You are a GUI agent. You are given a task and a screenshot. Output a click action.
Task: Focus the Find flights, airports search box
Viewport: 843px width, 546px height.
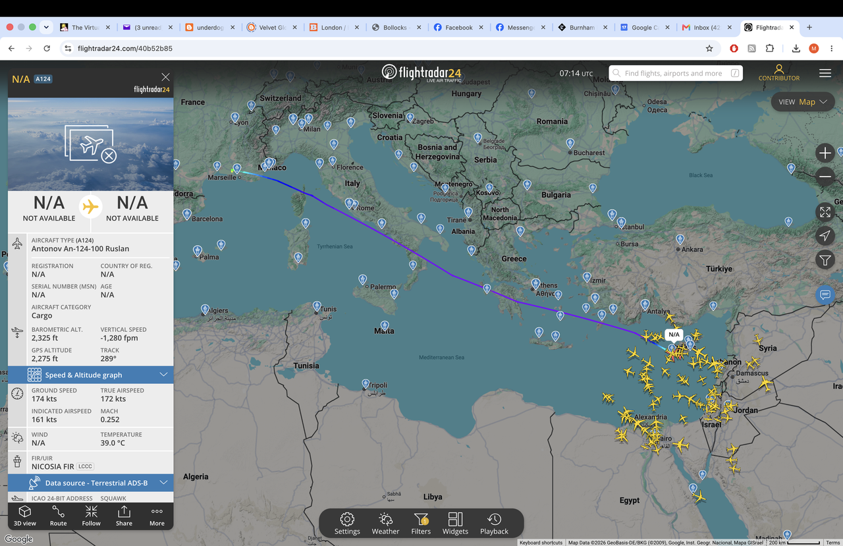coord(676,73)
